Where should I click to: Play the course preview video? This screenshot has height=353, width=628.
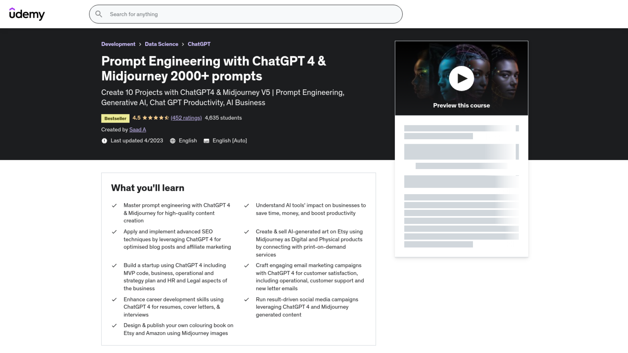pyautogui.click(x=461, y=78)
